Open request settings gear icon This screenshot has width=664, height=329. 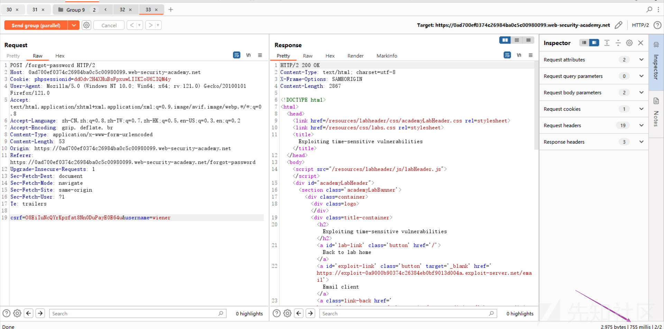coord(86,25)
